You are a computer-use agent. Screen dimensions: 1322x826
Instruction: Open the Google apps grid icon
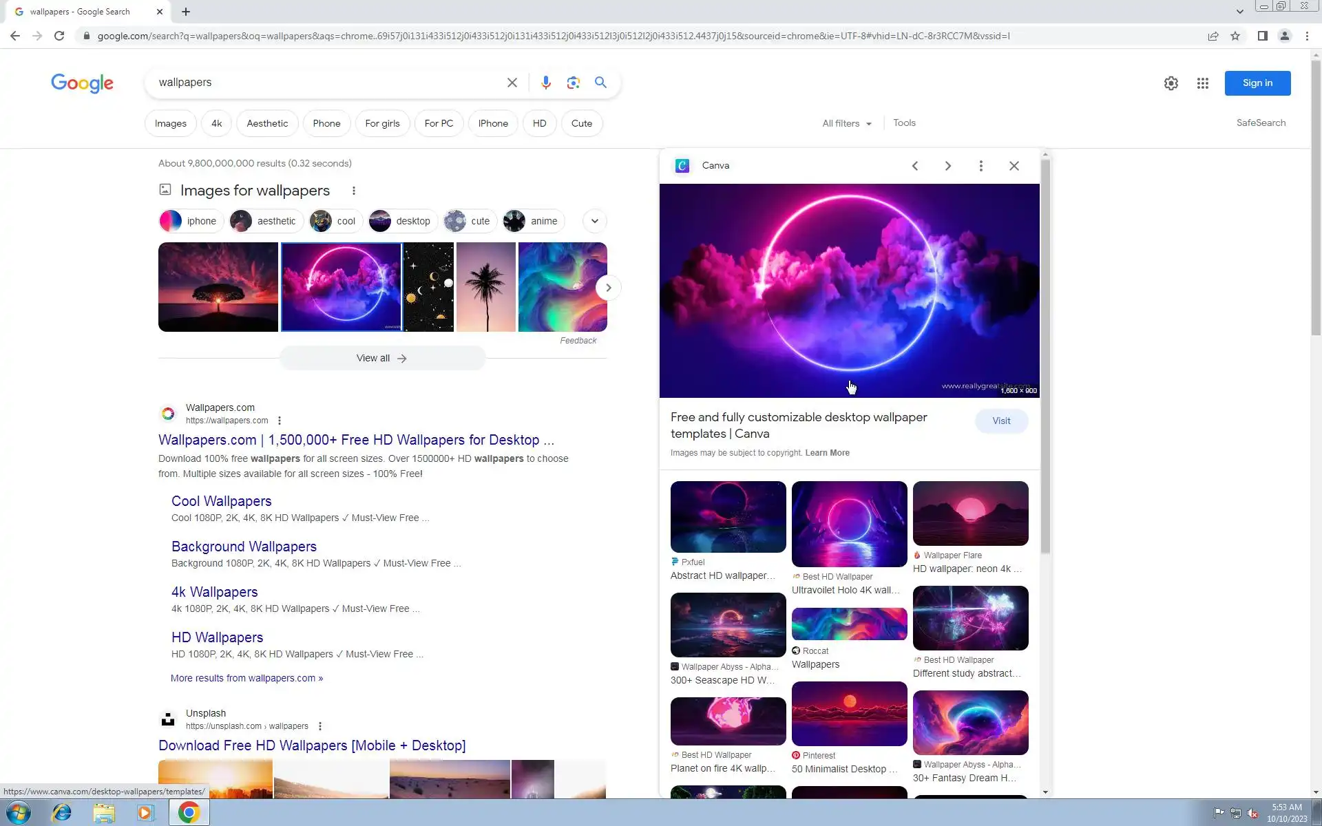(x=1202, y=83)
